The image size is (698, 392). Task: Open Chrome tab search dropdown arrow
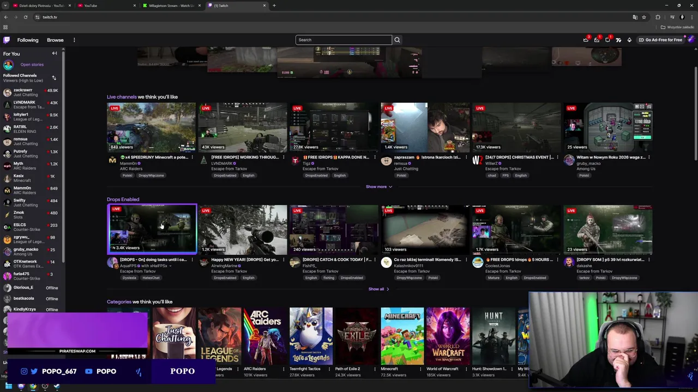5,5
